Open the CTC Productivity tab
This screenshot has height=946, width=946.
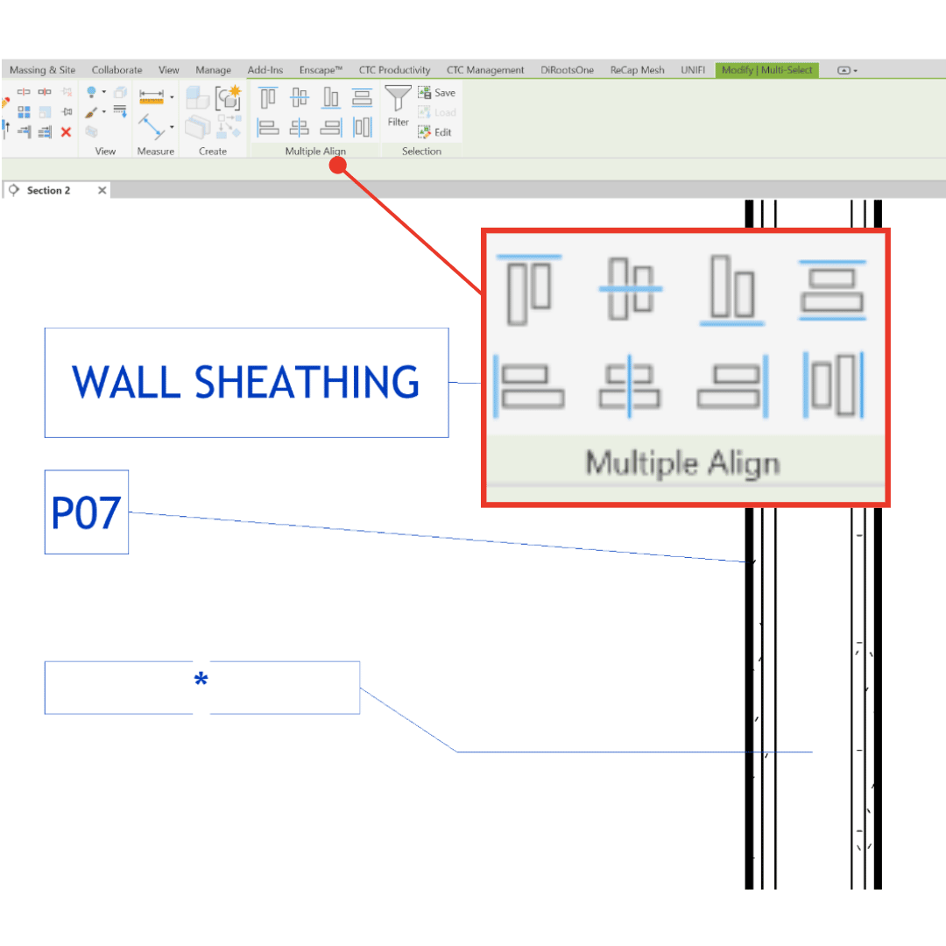point(394,70)
